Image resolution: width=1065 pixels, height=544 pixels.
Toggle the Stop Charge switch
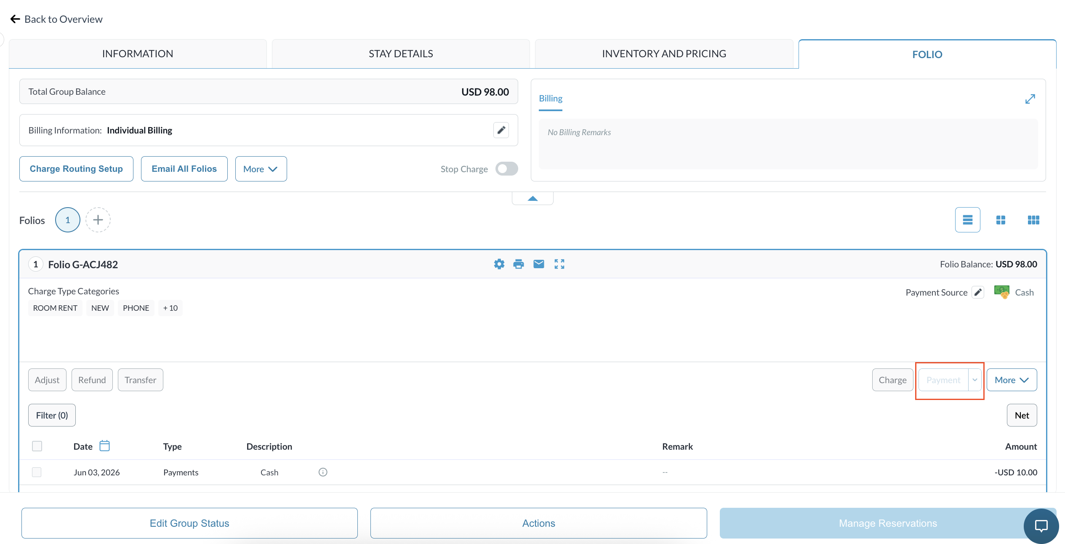tap(506, 169)
